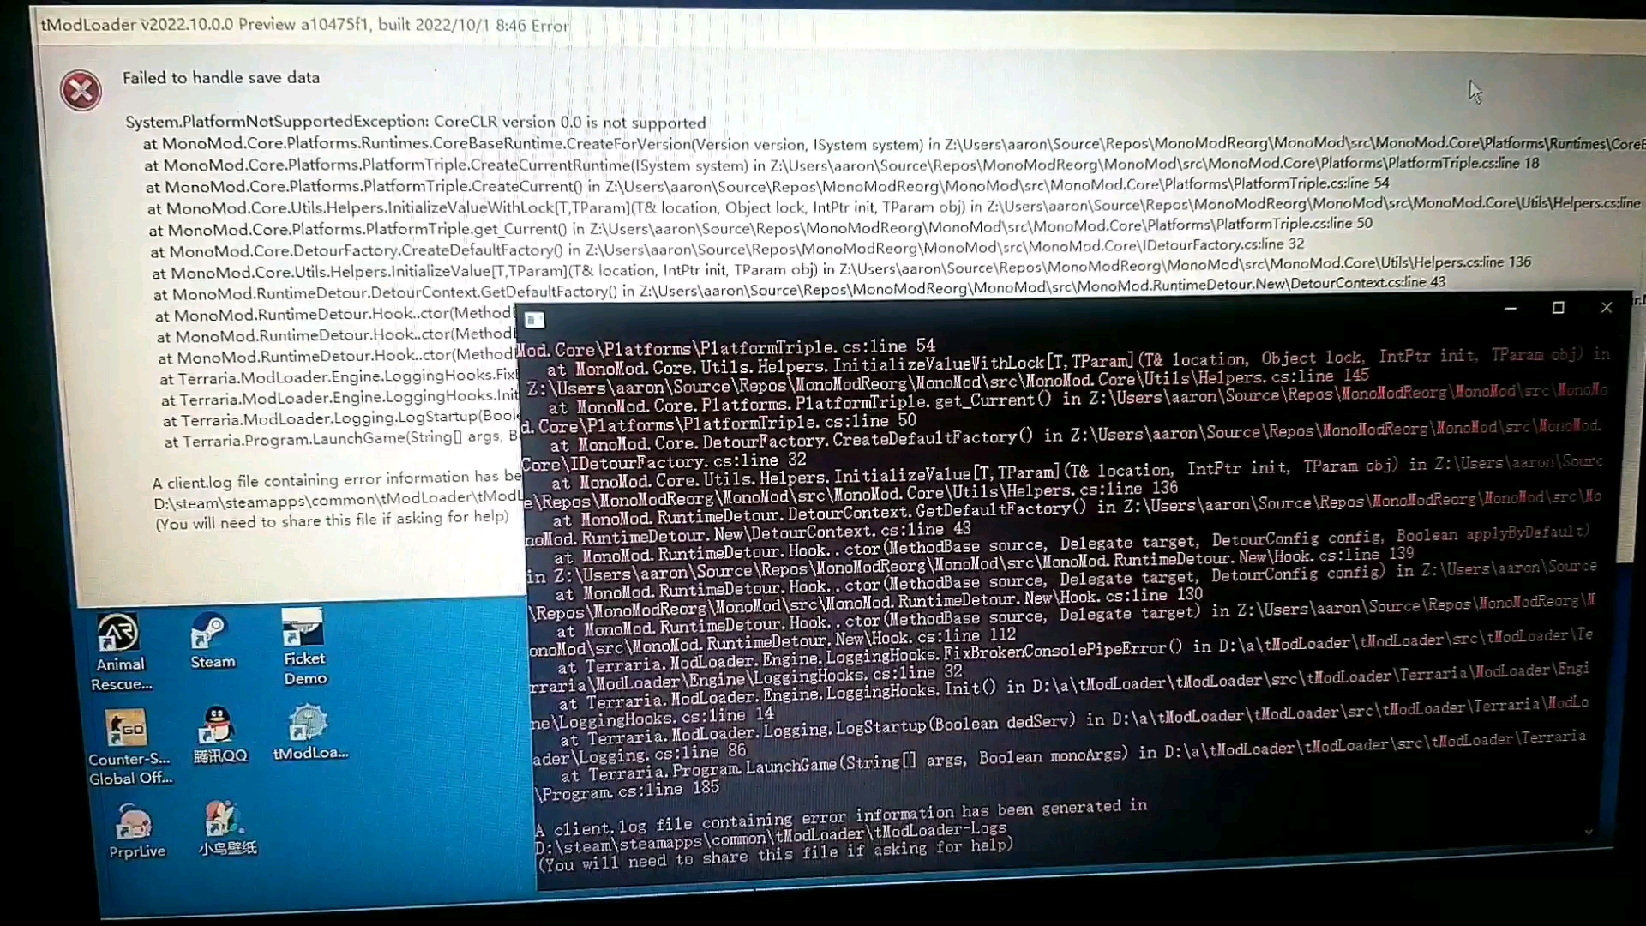Close the console error window
1646x926 pixels.
(x=1606, y=308)
